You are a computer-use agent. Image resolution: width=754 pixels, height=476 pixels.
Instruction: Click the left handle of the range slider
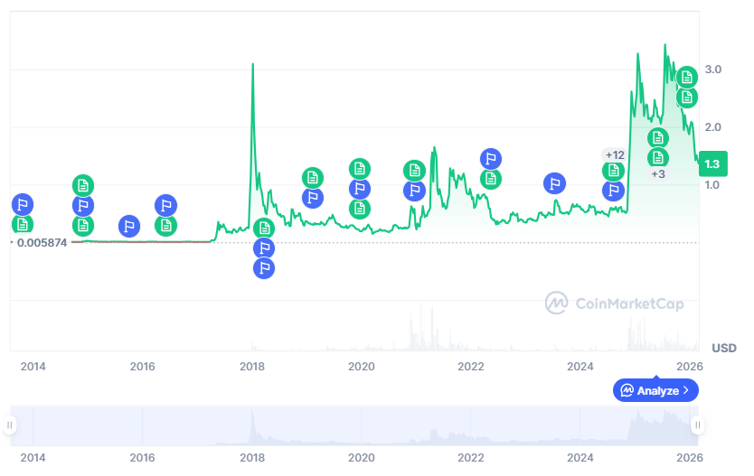tap(10, 425)
